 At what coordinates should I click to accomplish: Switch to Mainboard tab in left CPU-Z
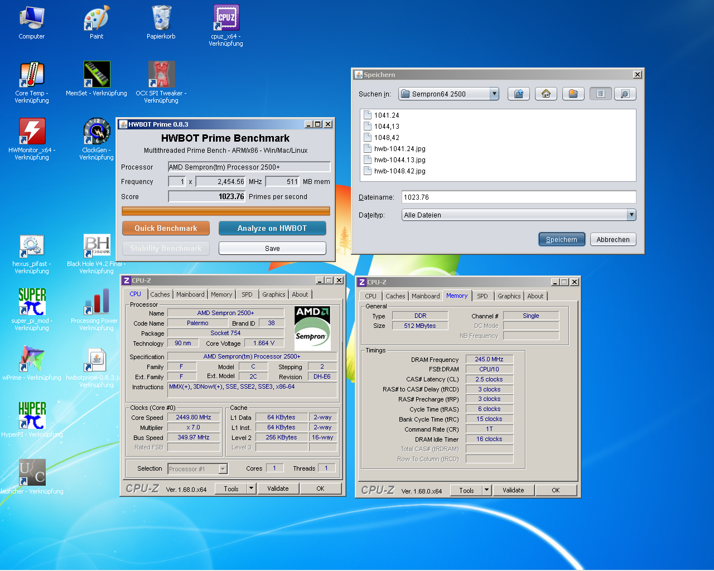190,294
